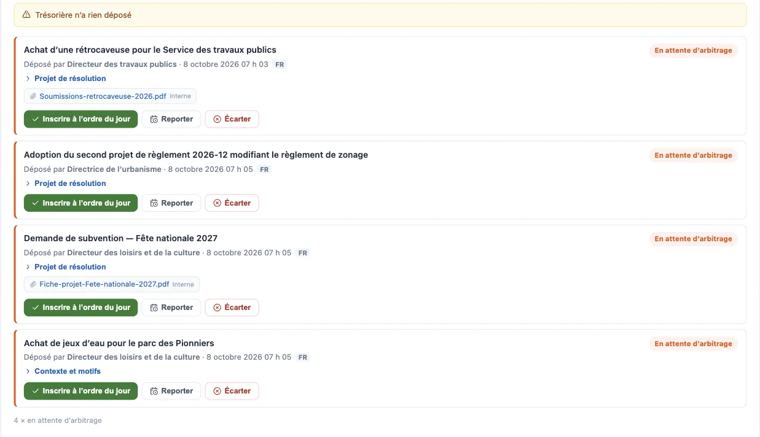Click the title Achat d'une rétrocaveuse pour le Service des travaux publics

coord(150,50)
